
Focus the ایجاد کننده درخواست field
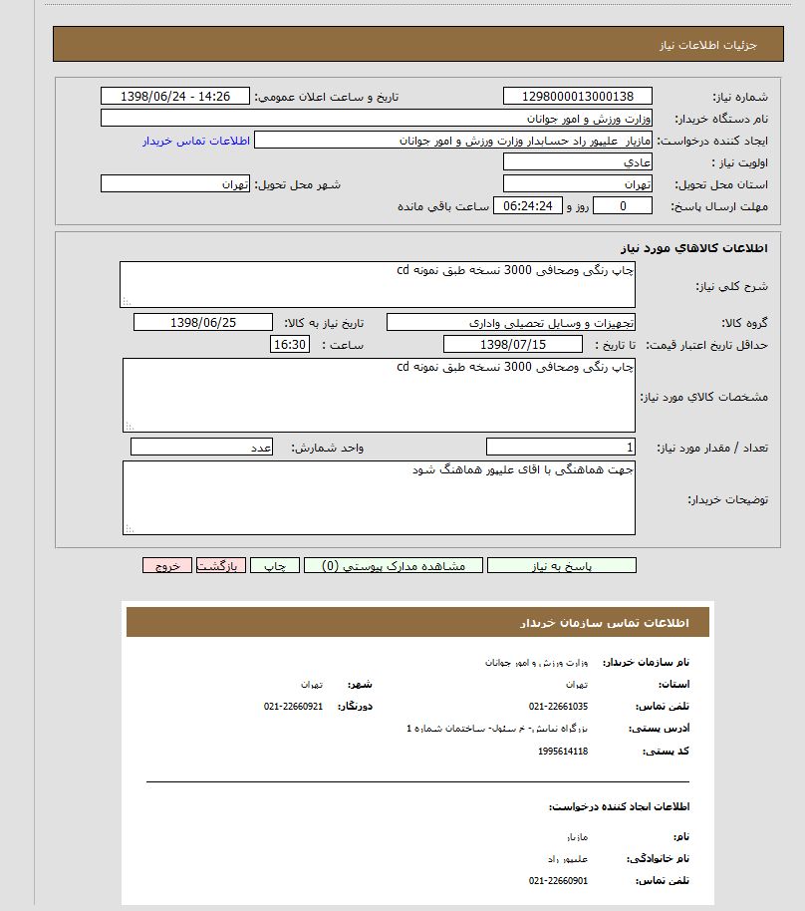[453, 141]
